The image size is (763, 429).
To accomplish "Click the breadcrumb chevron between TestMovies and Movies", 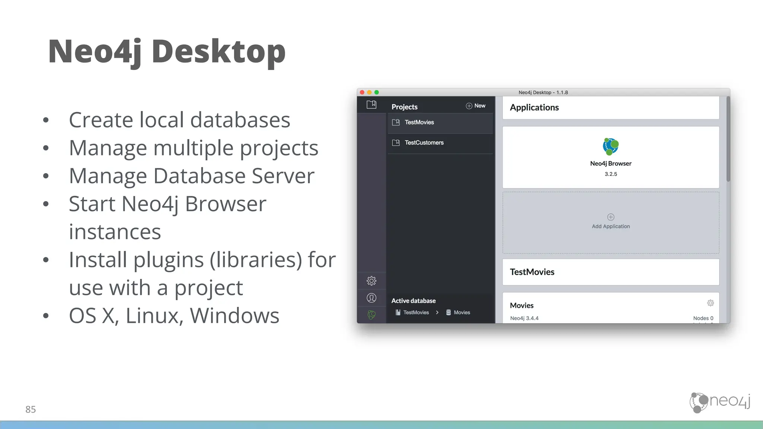I will [437, 312].
